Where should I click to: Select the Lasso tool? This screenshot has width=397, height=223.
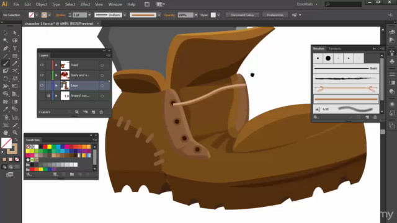point(15,40)
